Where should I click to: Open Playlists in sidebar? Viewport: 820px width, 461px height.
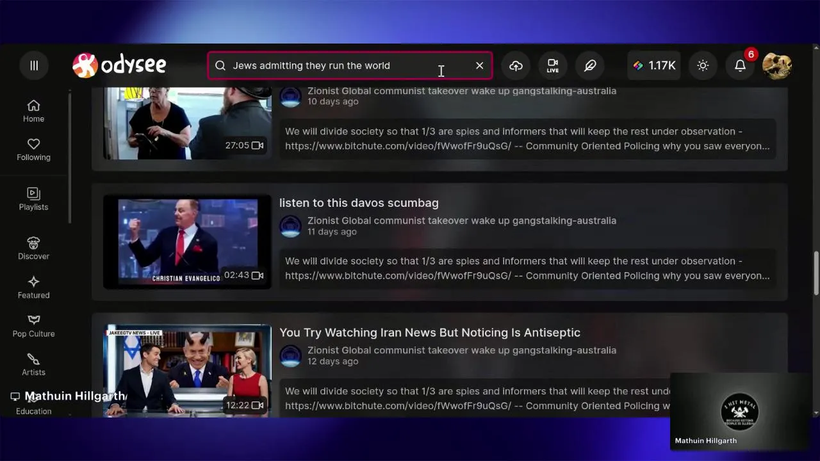[x=33, y=199]
